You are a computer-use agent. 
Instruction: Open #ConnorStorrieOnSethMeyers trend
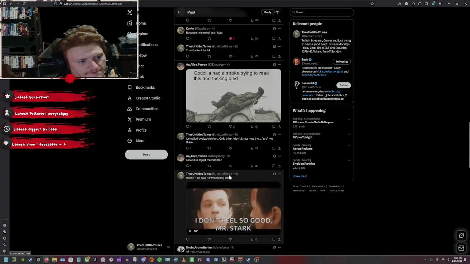pos(313,122)
